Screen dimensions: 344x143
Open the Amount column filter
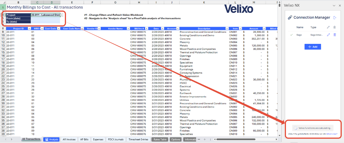pos(264,28)
